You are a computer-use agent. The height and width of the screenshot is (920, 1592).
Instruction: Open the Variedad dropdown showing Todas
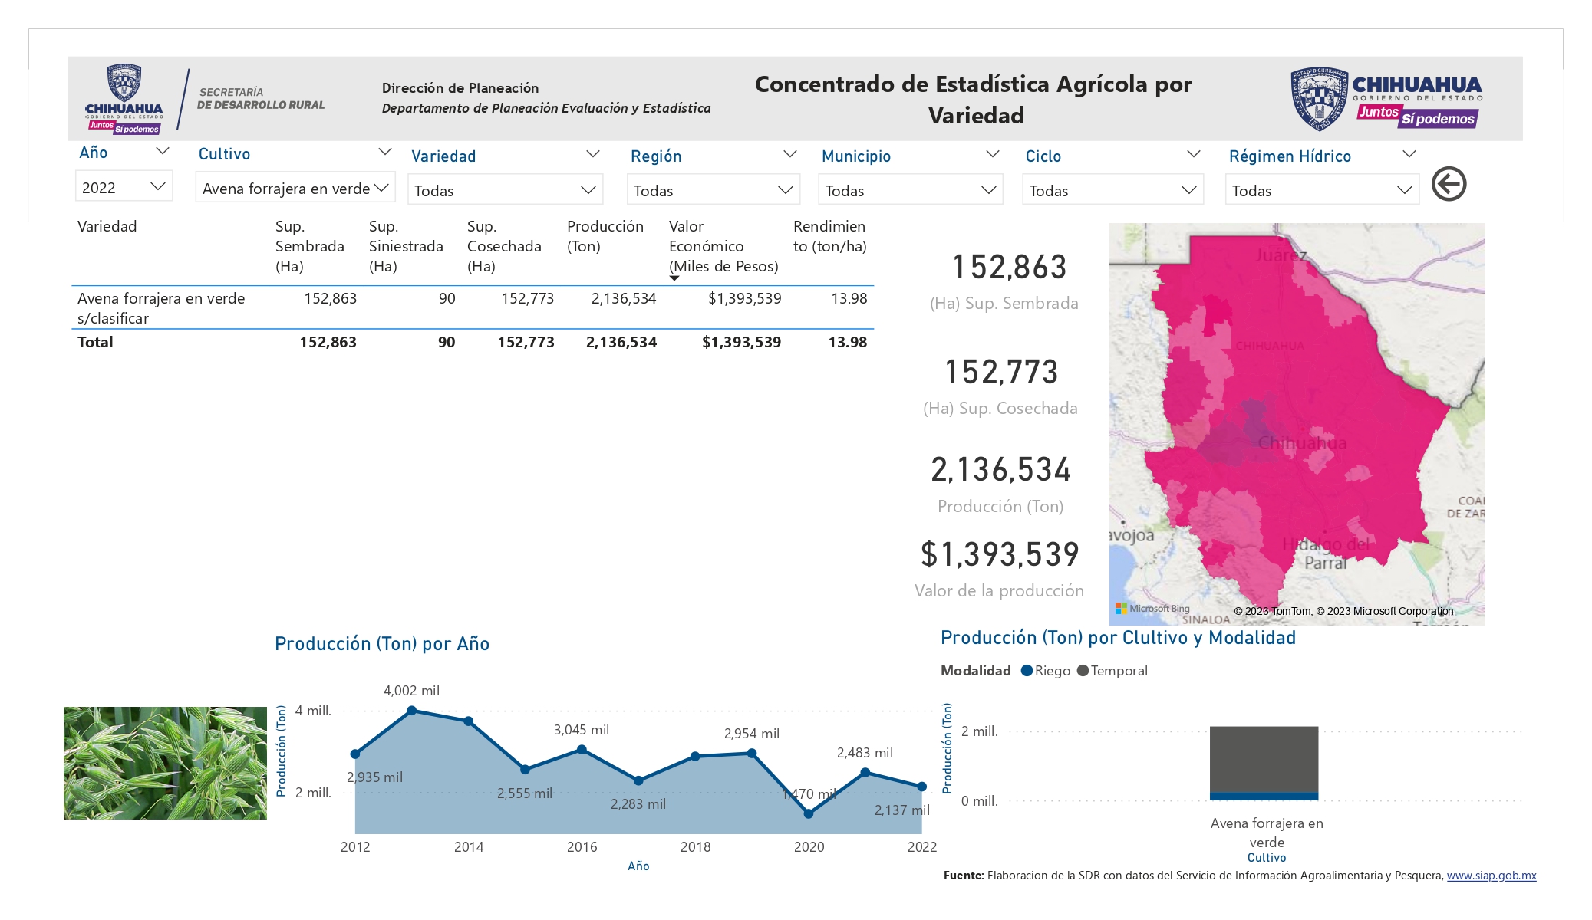coord(505,190)
